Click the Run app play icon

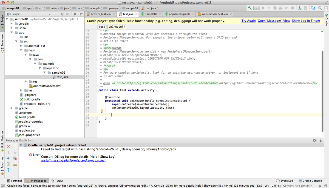tap(263, 8)
